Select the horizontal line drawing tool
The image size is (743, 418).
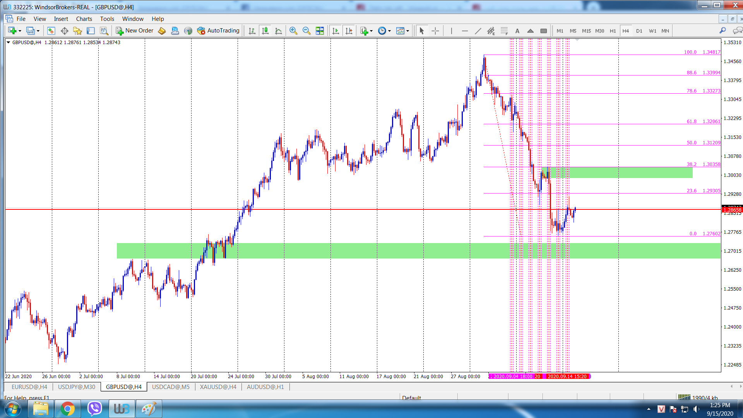point(465,31)
